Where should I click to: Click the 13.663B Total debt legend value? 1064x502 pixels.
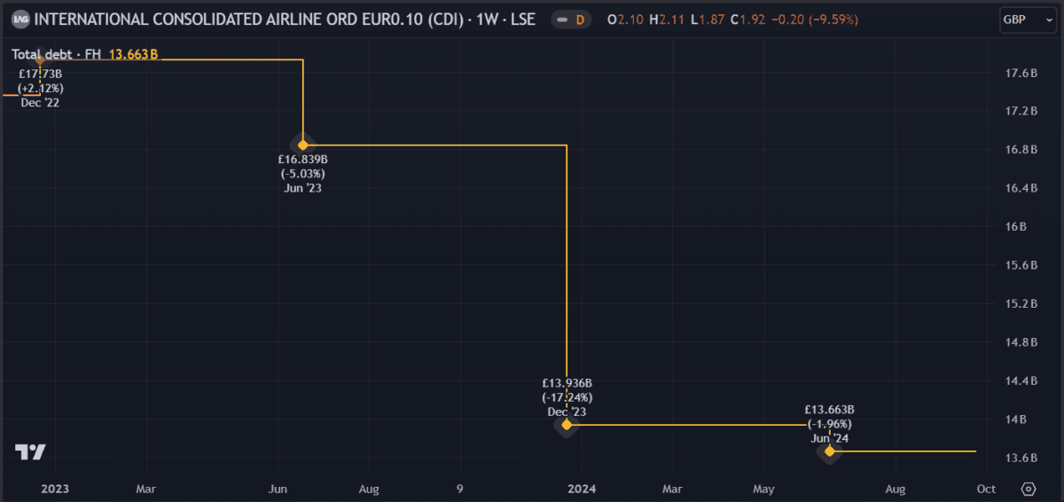pyautogui.click(x=133, y=54)
